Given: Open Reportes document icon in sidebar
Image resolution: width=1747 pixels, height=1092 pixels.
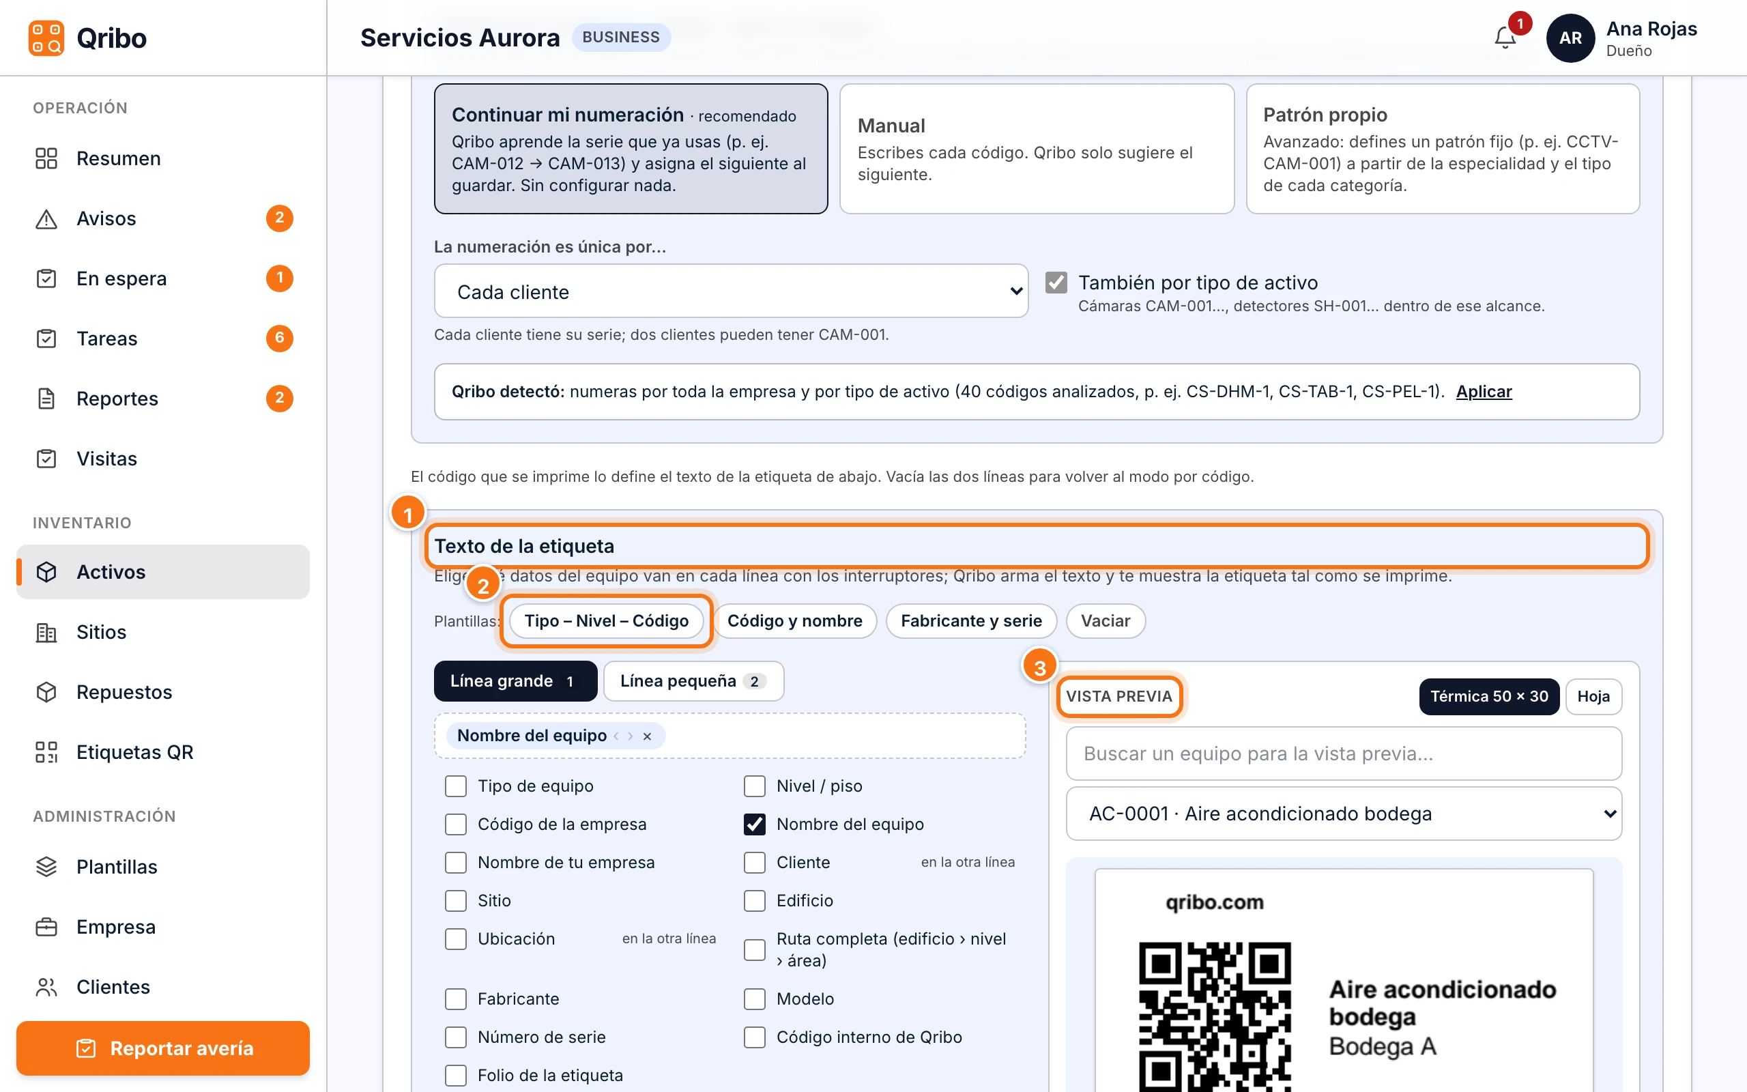Looking at the screenshot, I should (x=46, y=398).
